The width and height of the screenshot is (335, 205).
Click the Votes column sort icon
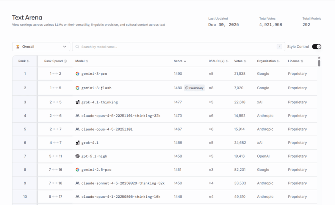(x=245, y=61)
